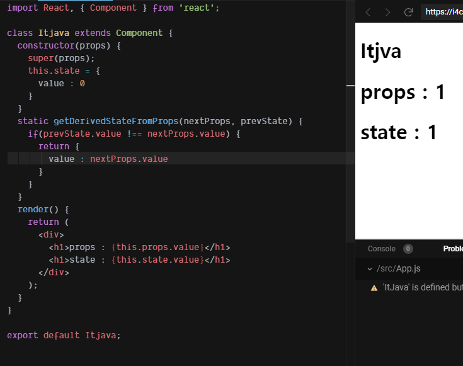Open the Problems tab
The image size is (463, 366).
453,249
